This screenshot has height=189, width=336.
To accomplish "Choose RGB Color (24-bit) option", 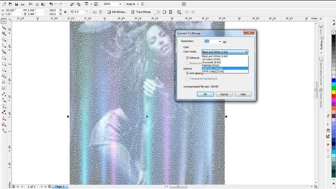I will pos(225,68).
